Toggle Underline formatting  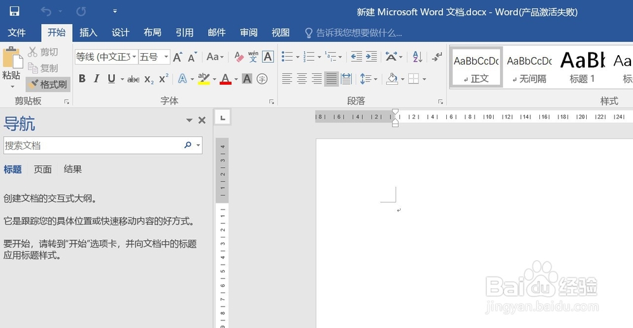(112, 79)
